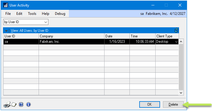The width and height of the screenshot is (212, 111).
Task: Open the view options triangle menu
Action: [6, 31]
